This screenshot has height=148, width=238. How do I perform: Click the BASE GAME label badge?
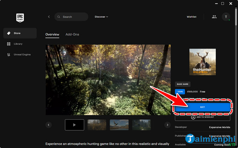pos(182,84)
